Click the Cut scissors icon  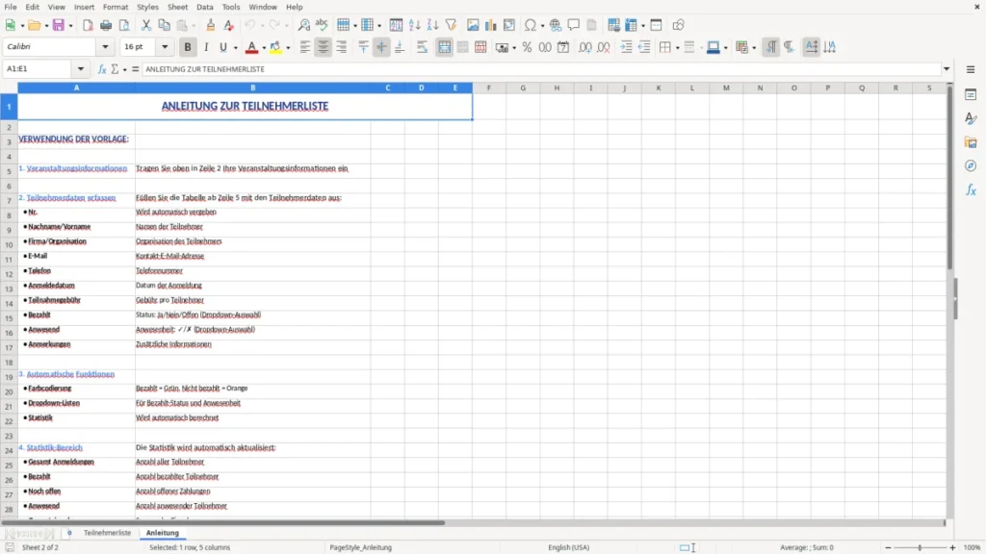click(146, 25)
